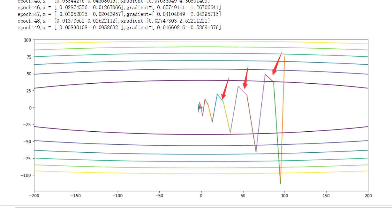Select the output line starting with epoch:47
The height and width of the screenshot is (208, 392).
click(x=119, y=15)
